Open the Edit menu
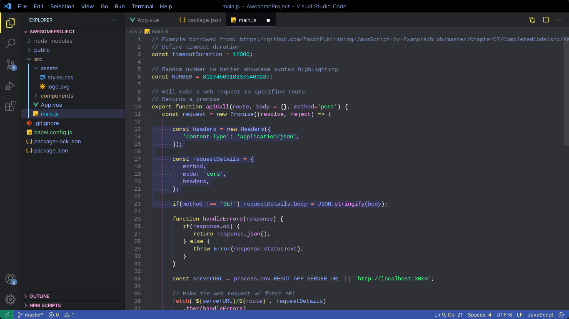569x319 pixels. [39, 6]
